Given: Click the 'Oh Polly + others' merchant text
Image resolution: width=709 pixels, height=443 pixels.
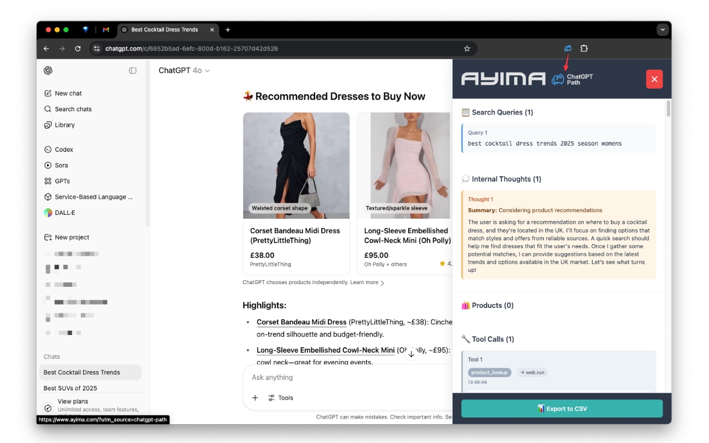Looking at the screenshot, I should tap(386, 265).
